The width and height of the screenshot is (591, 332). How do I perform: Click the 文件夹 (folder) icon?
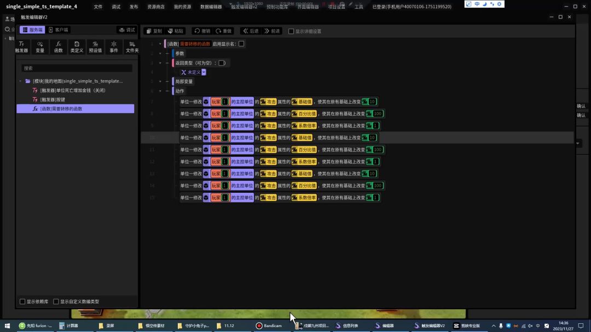pyautogui.click(x=132, y=46)
